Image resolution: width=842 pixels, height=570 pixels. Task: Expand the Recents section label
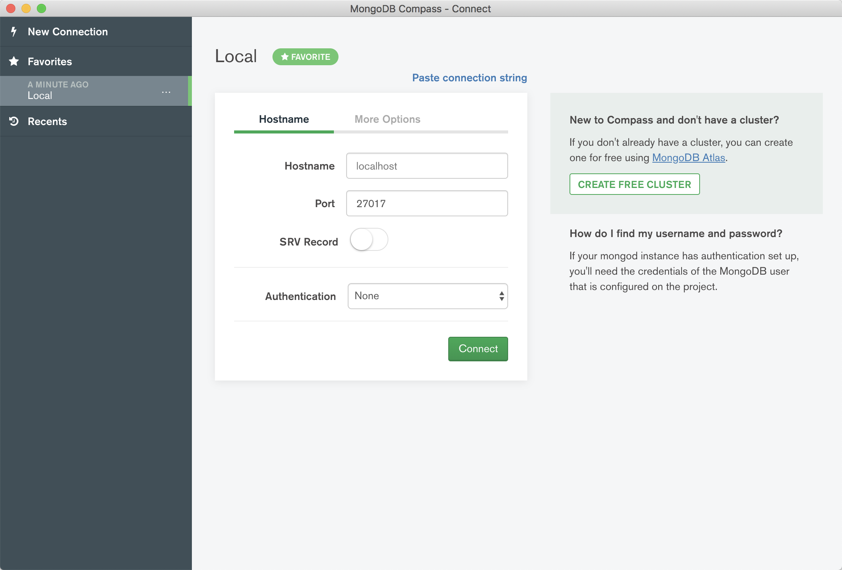[x=47, y=122]
